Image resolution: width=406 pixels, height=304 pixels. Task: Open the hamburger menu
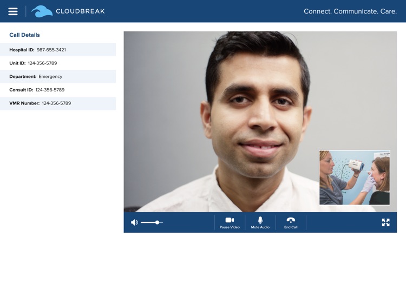click(x=13, y=11)
